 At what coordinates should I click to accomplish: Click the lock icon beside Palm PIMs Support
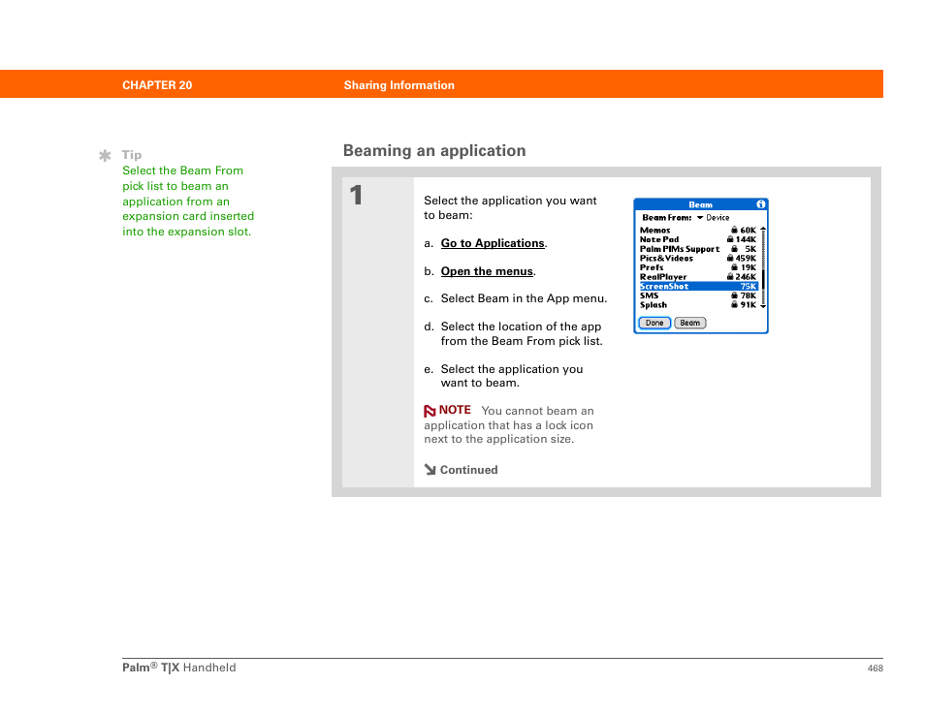(734, 249)
